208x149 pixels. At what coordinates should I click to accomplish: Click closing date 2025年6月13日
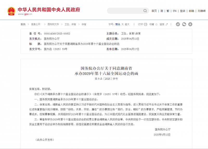[162, 134]
